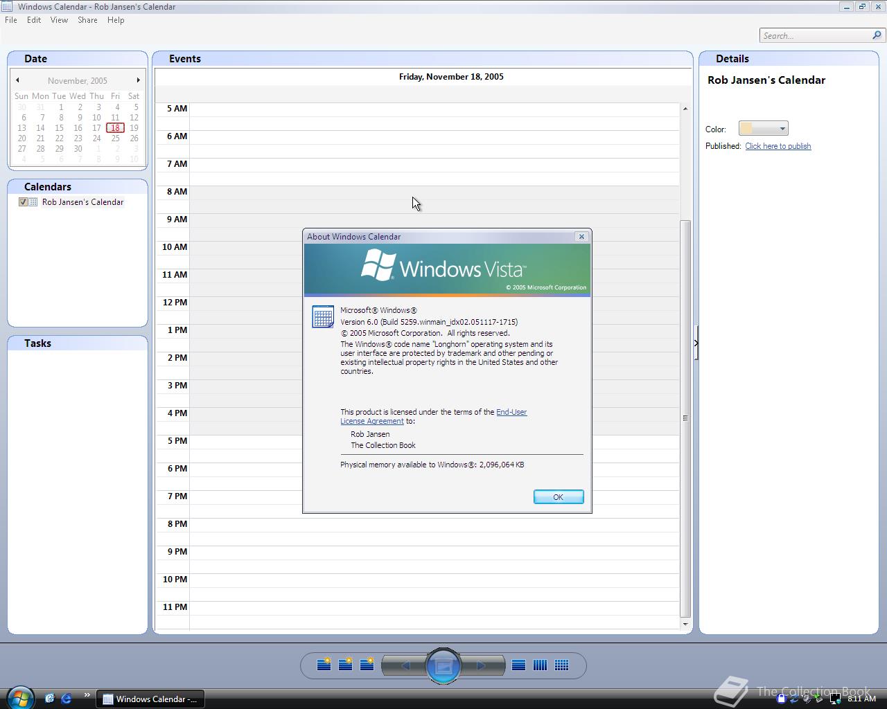
Task: Click the third new-item icon before the navigation arrows
Action: pos(367,665)
